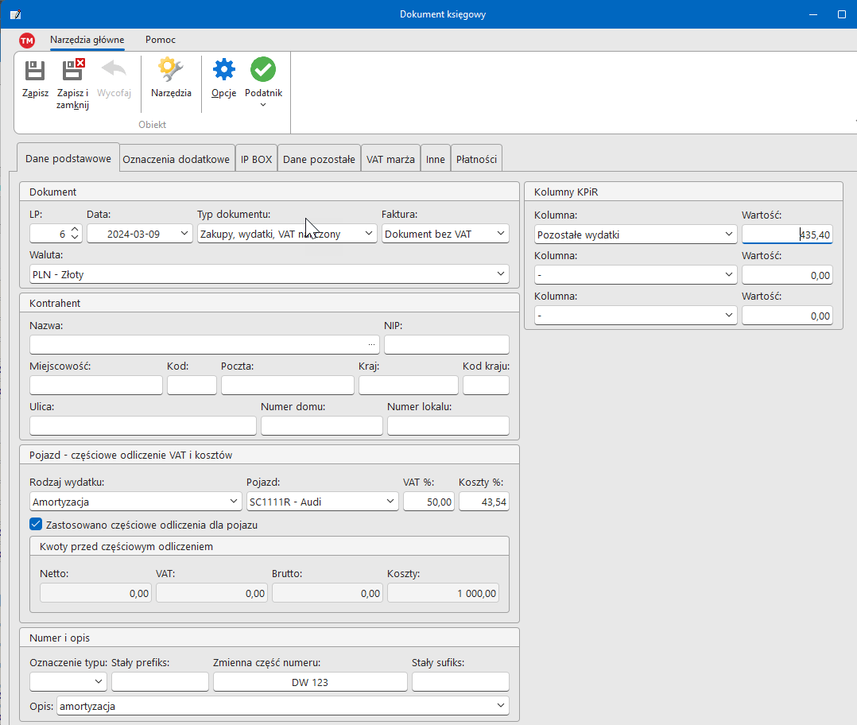Screen dimensions: 857x725
Task: Click the Wycofaj undo arrow icon
Action: (114, 72)
